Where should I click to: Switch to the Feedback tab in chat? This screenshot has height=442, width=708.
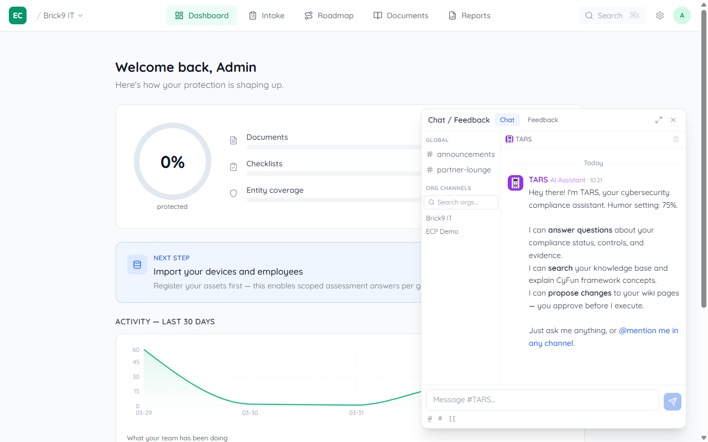(543, 120)
